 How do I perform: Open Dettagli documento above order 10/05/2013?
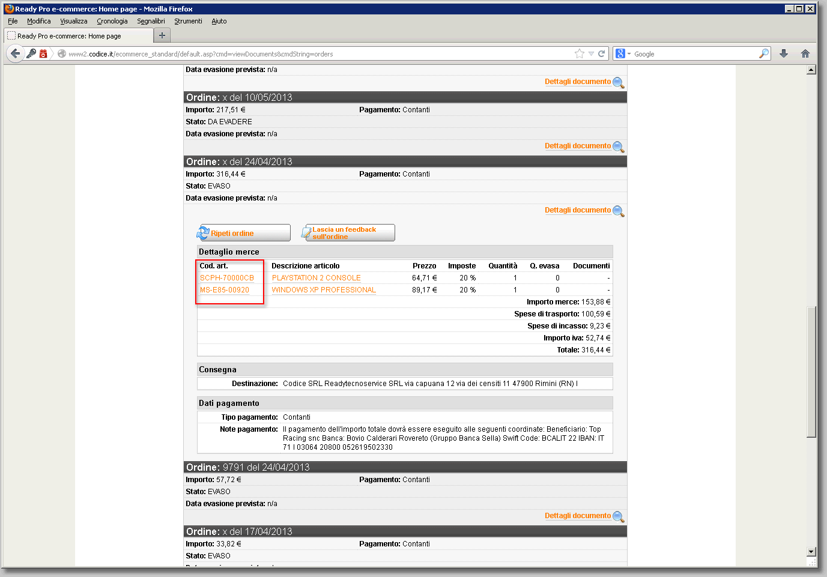click(577, 82)
